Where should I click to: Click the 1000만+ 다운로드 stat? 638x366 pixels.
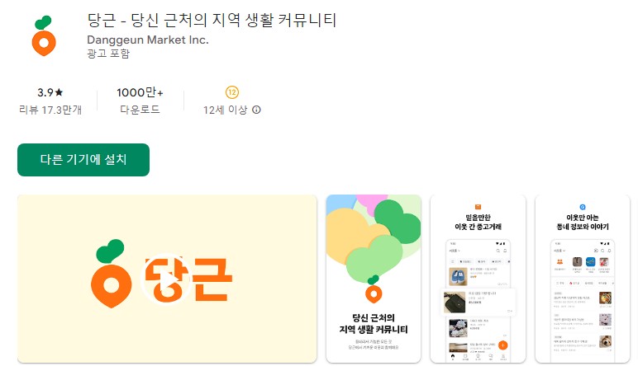click(x=140, y=101)
